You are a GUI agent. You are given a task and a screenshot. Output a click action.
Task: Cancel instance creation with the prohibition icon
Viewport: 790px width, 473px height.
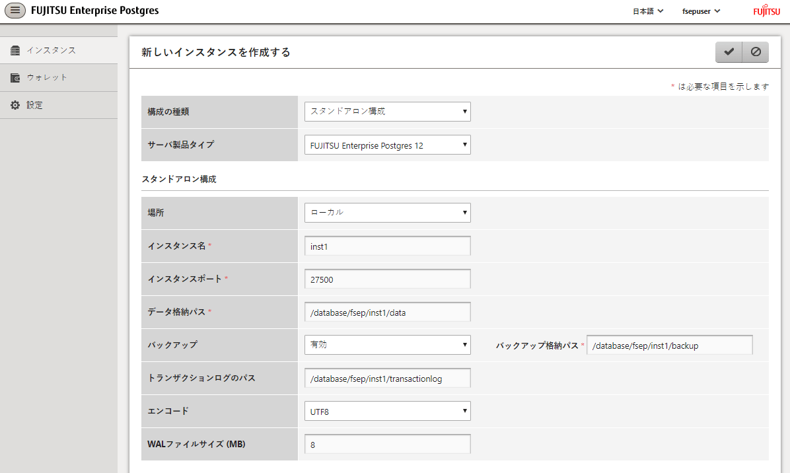(x=755, y=52)
